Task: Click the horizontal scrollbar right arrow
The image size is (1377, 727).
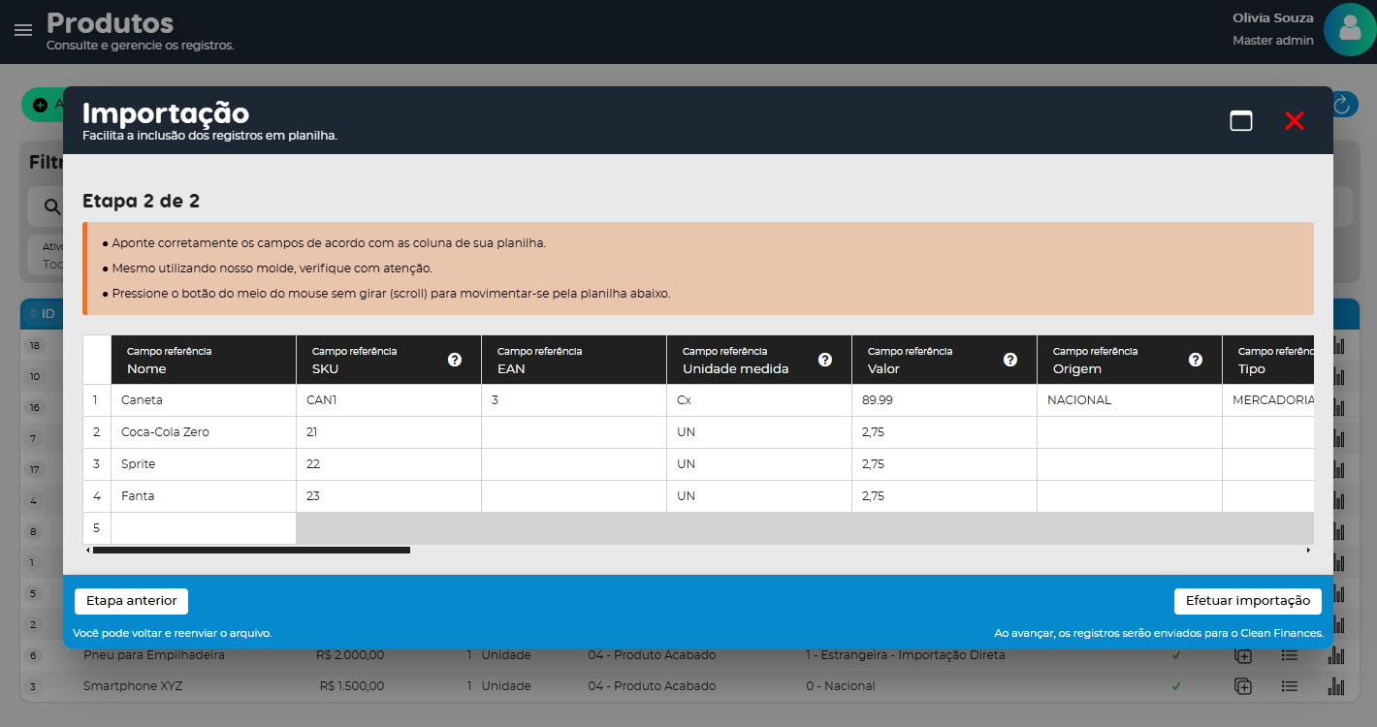Action: 1308,551
